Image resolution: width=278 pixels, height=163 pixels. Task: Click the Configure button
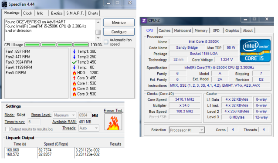pyautogui.click(x=119, y=32)
